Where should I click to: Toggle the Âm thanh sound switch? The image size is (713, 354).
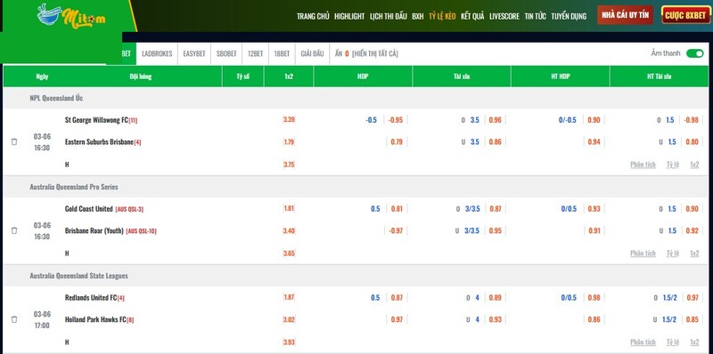[x=695, y=53]
